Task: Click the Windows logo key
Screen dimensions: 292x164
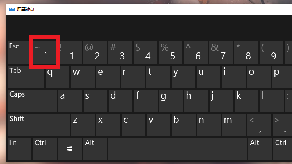Action: [70, 149]
